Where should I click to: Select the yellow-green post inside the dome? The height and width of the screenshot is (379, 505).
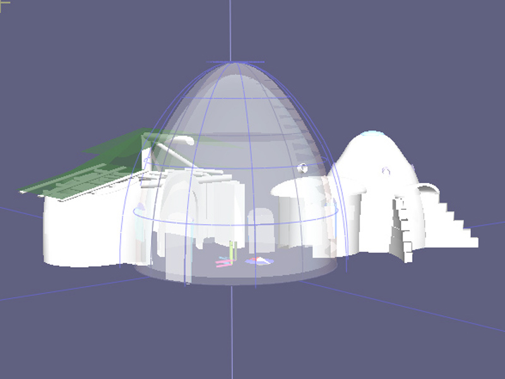click(232, 251)
